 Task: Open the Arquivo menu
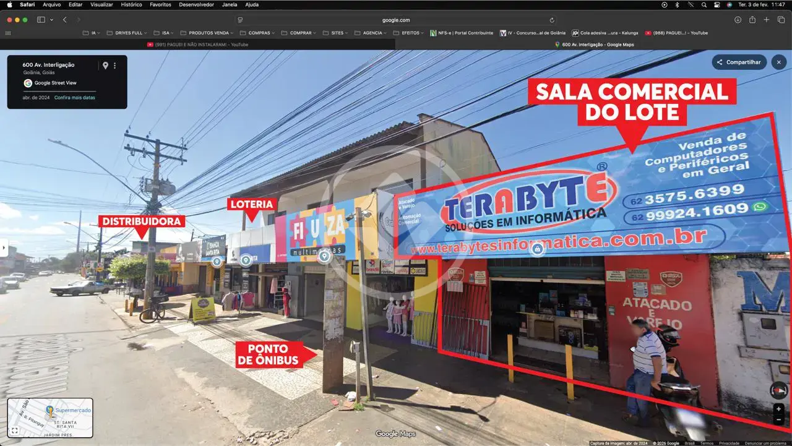pos(52,4)
